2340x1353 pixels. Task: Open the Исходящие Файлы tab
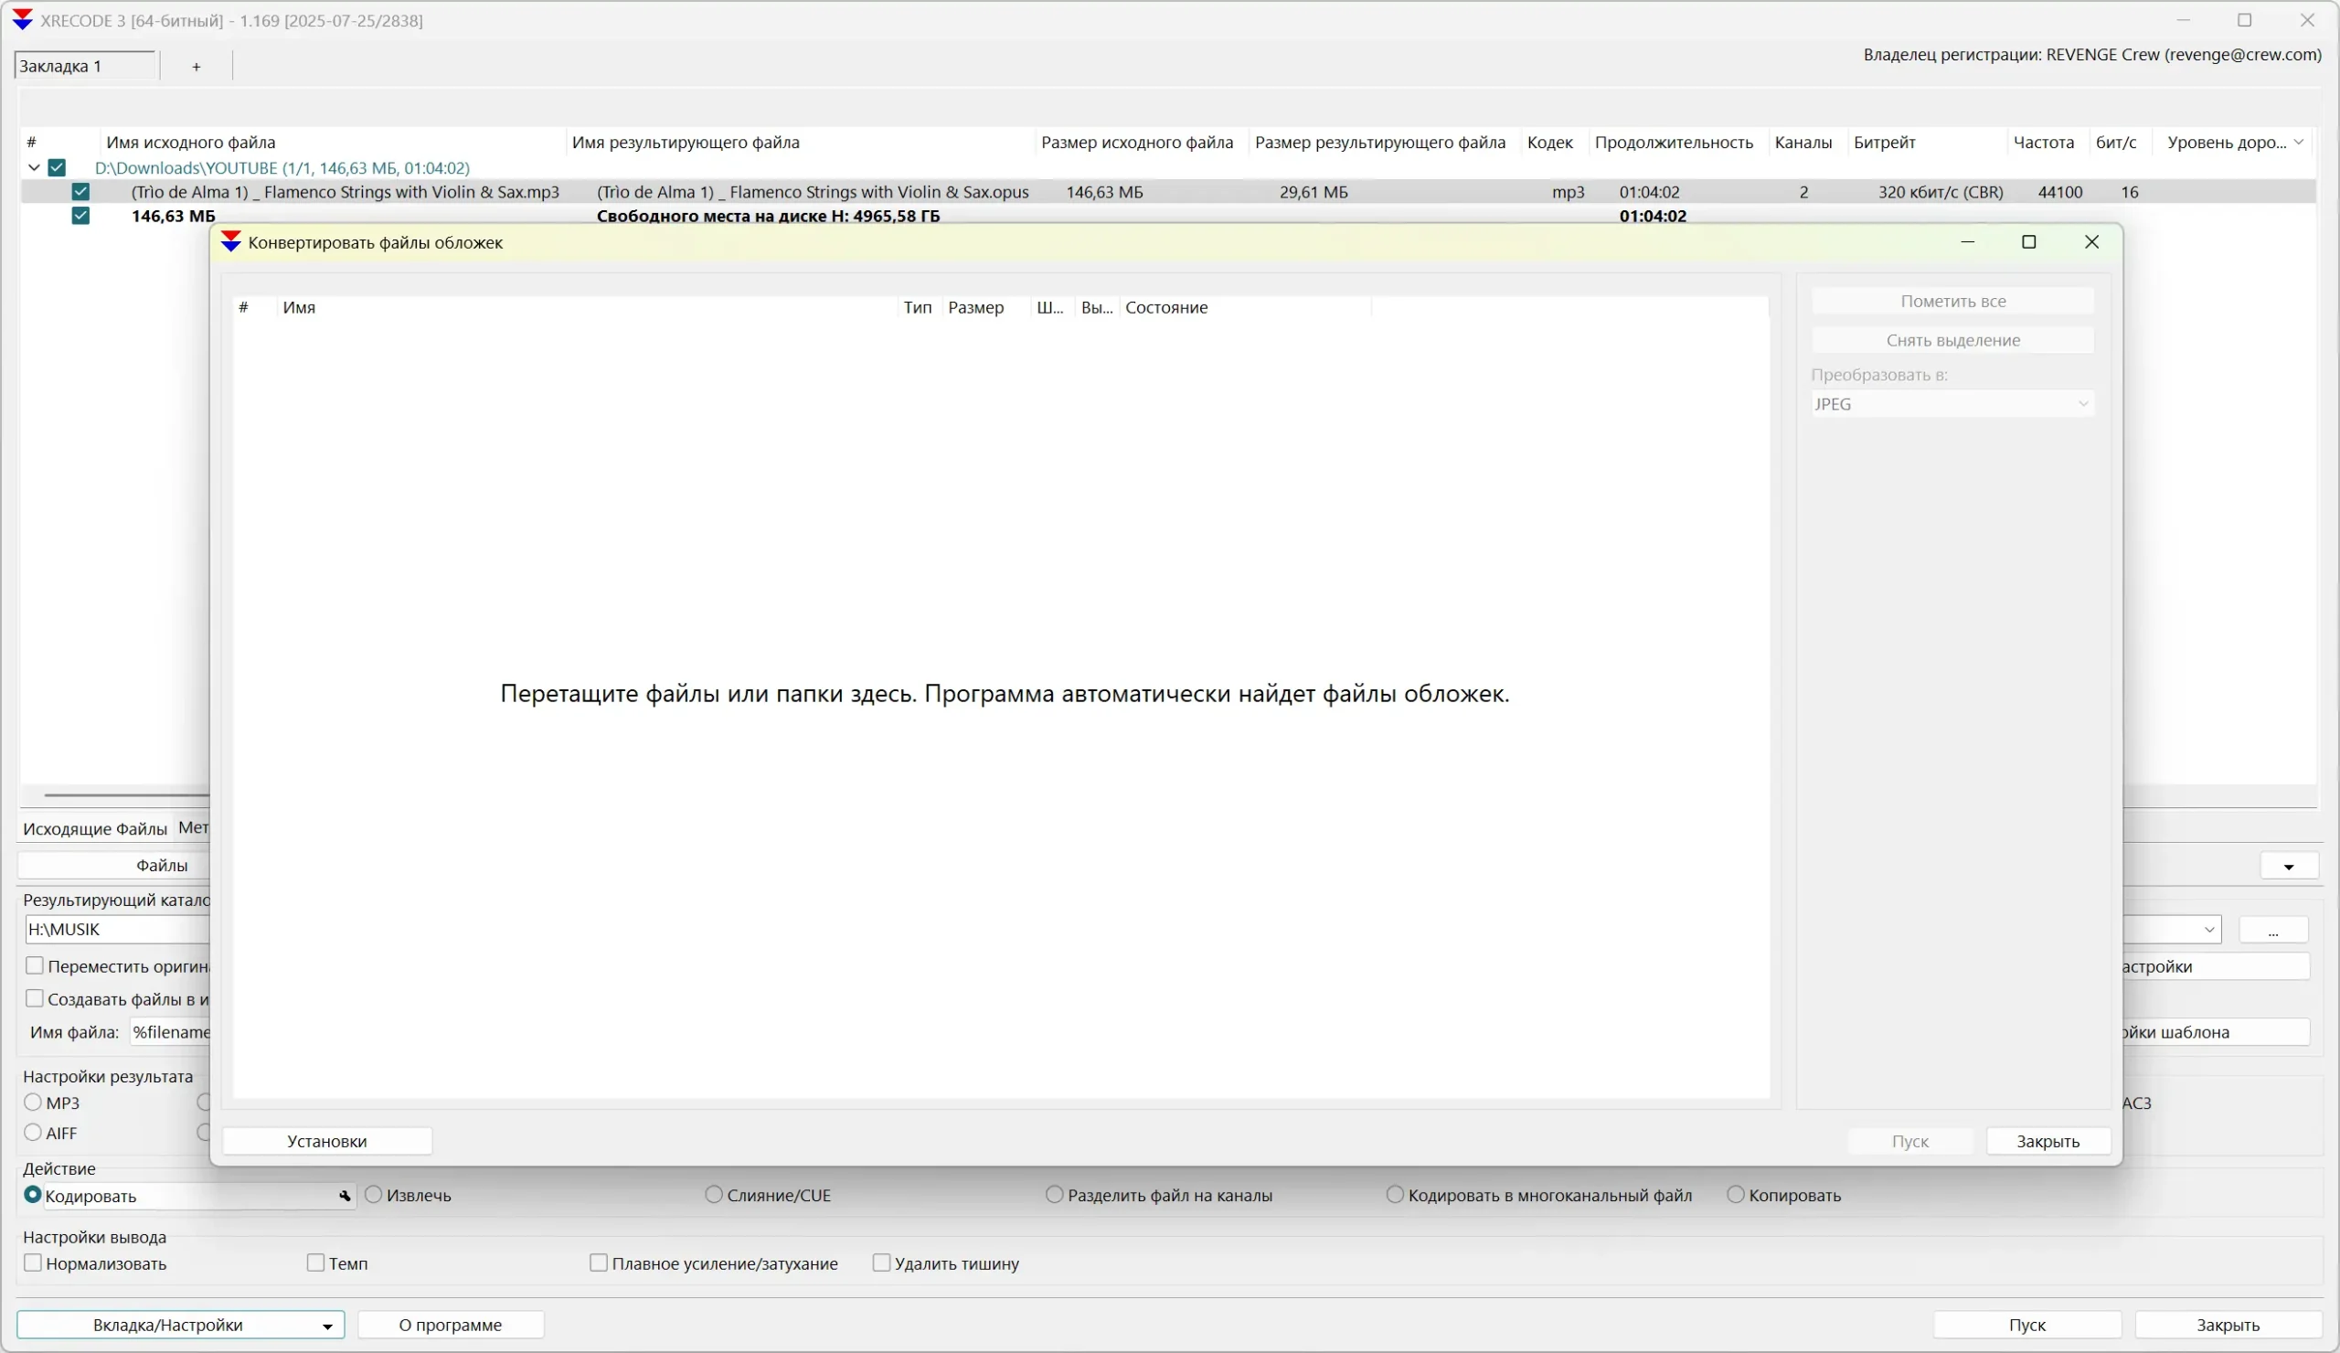pyautogui.click(x=95, y=828)
